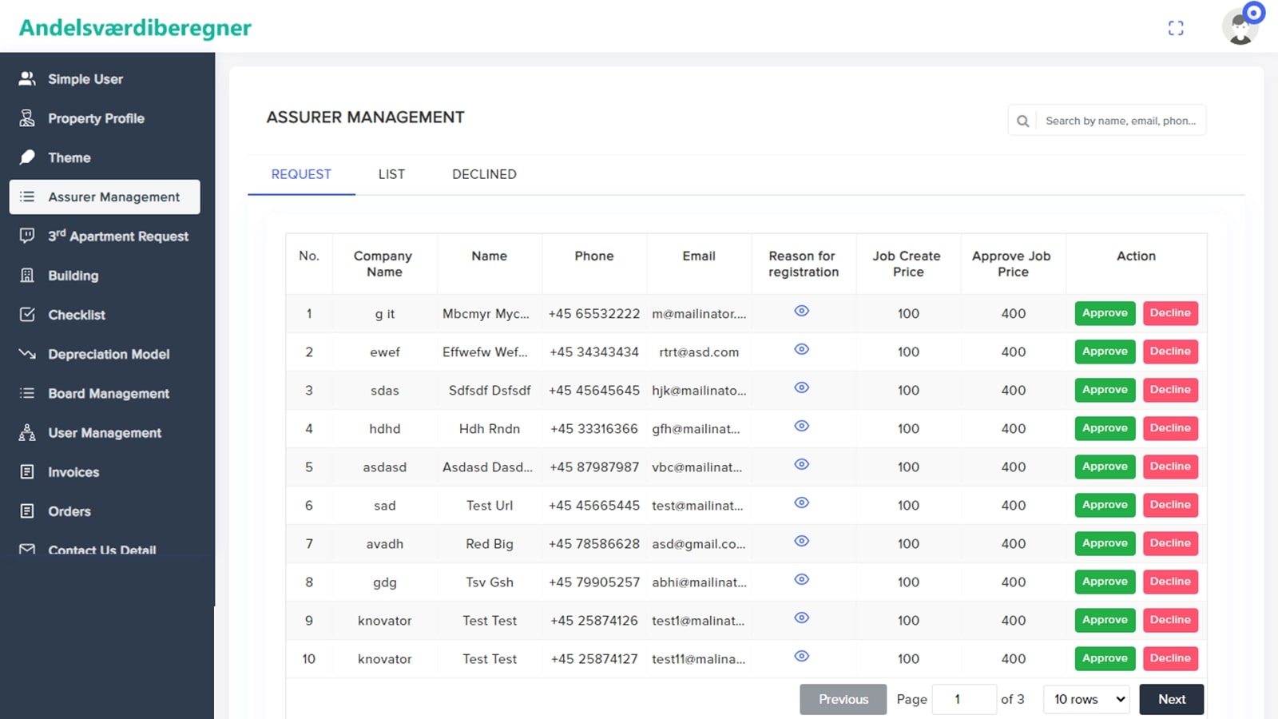1278x719 pixels.
Task: Open the Checklist sidebar item
Action: (x=76, y=315)
